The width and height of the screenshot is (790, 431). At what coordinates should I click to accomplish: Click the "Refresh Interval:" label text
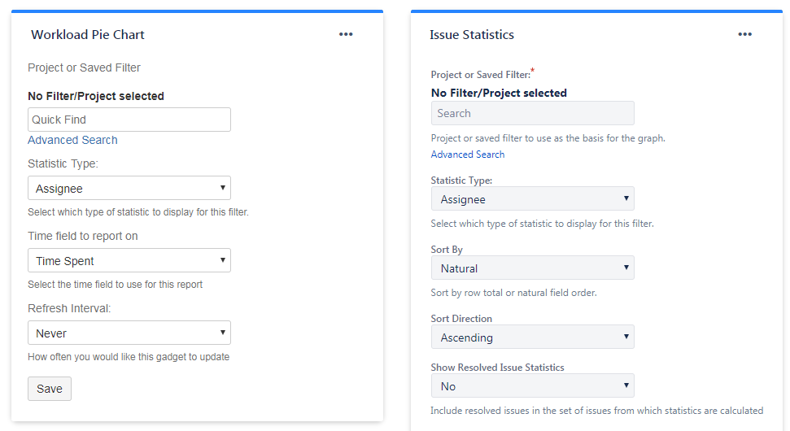[x=70, y=308]
